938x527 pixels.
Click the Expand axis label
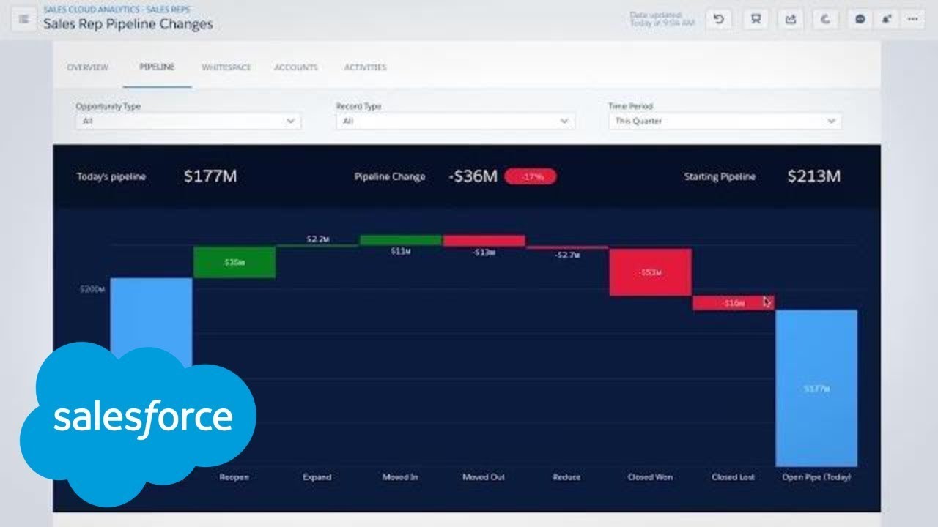[317, 477]
